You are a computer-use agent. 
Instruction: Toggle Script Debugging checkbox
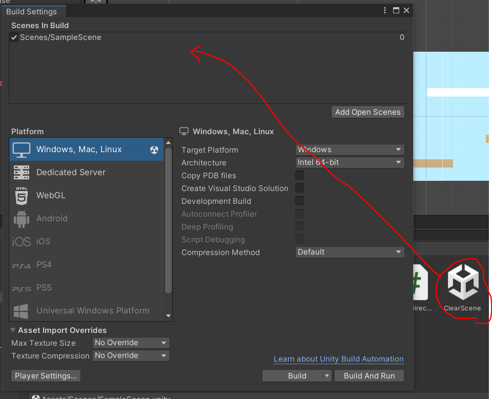pyautogui.click(x=300, y=239)
